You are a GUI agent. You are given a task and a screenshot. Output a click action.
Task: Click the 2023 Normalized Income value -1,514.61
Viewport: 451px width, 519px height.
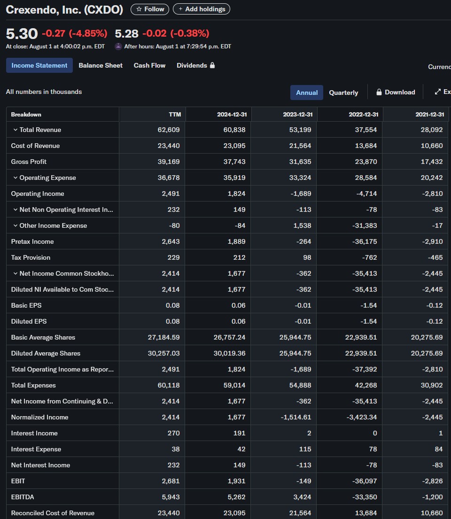pyautogui.click(x=296, y=417)
